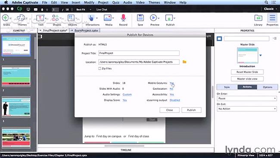Expand the Slides icon dropdown arrow
This screenshot has width=280, height=158.
11,18
